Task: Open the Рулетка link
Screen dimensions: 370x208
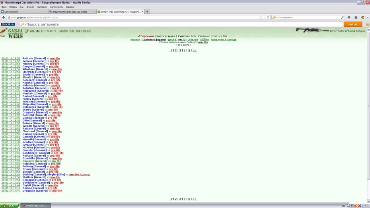Action: pyautogui.click(x=183, y=36)
